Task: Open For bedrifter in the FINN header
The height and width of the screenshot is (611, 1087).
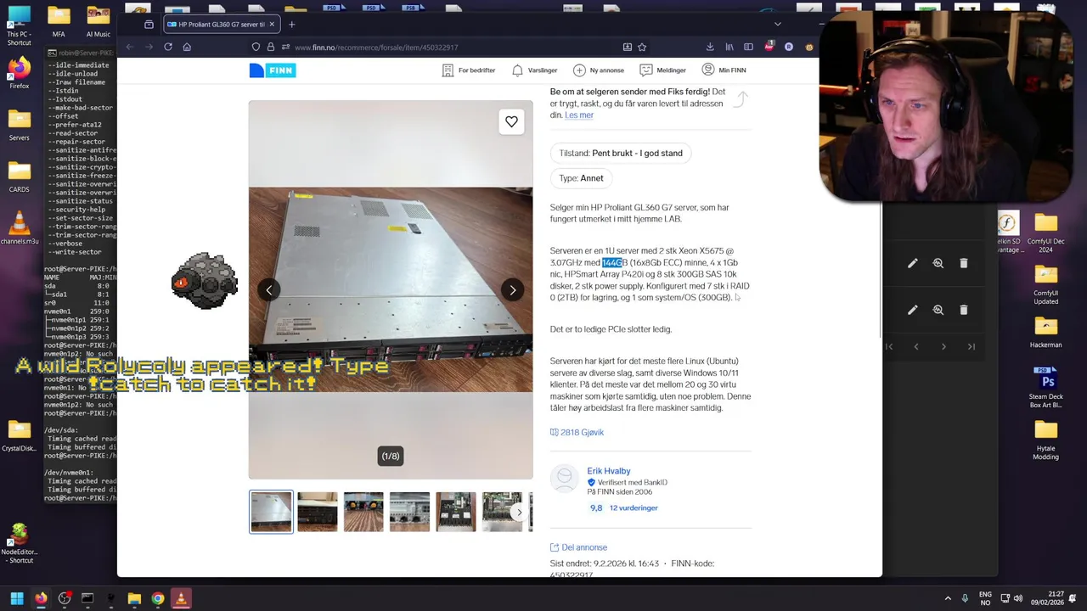Action: (468, 70)
